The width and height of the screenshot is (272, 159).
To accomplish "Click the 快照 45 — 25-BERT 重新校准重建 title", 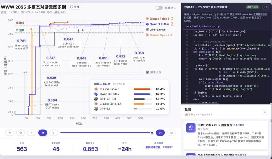I will (206, 7).
